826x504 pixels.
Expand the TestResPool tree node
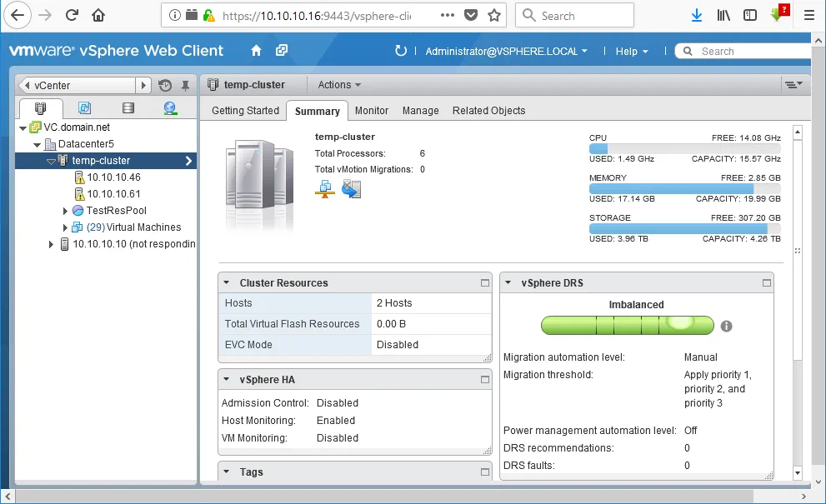65,211
